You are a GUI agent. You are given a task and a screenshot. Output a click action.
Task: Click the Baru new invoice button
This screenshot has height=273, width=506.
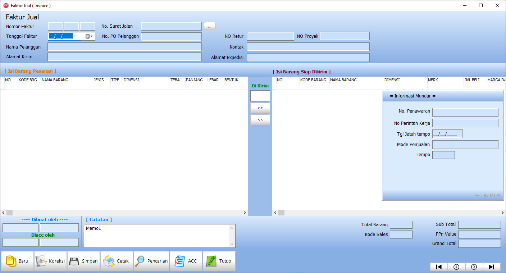pos(17,261)
